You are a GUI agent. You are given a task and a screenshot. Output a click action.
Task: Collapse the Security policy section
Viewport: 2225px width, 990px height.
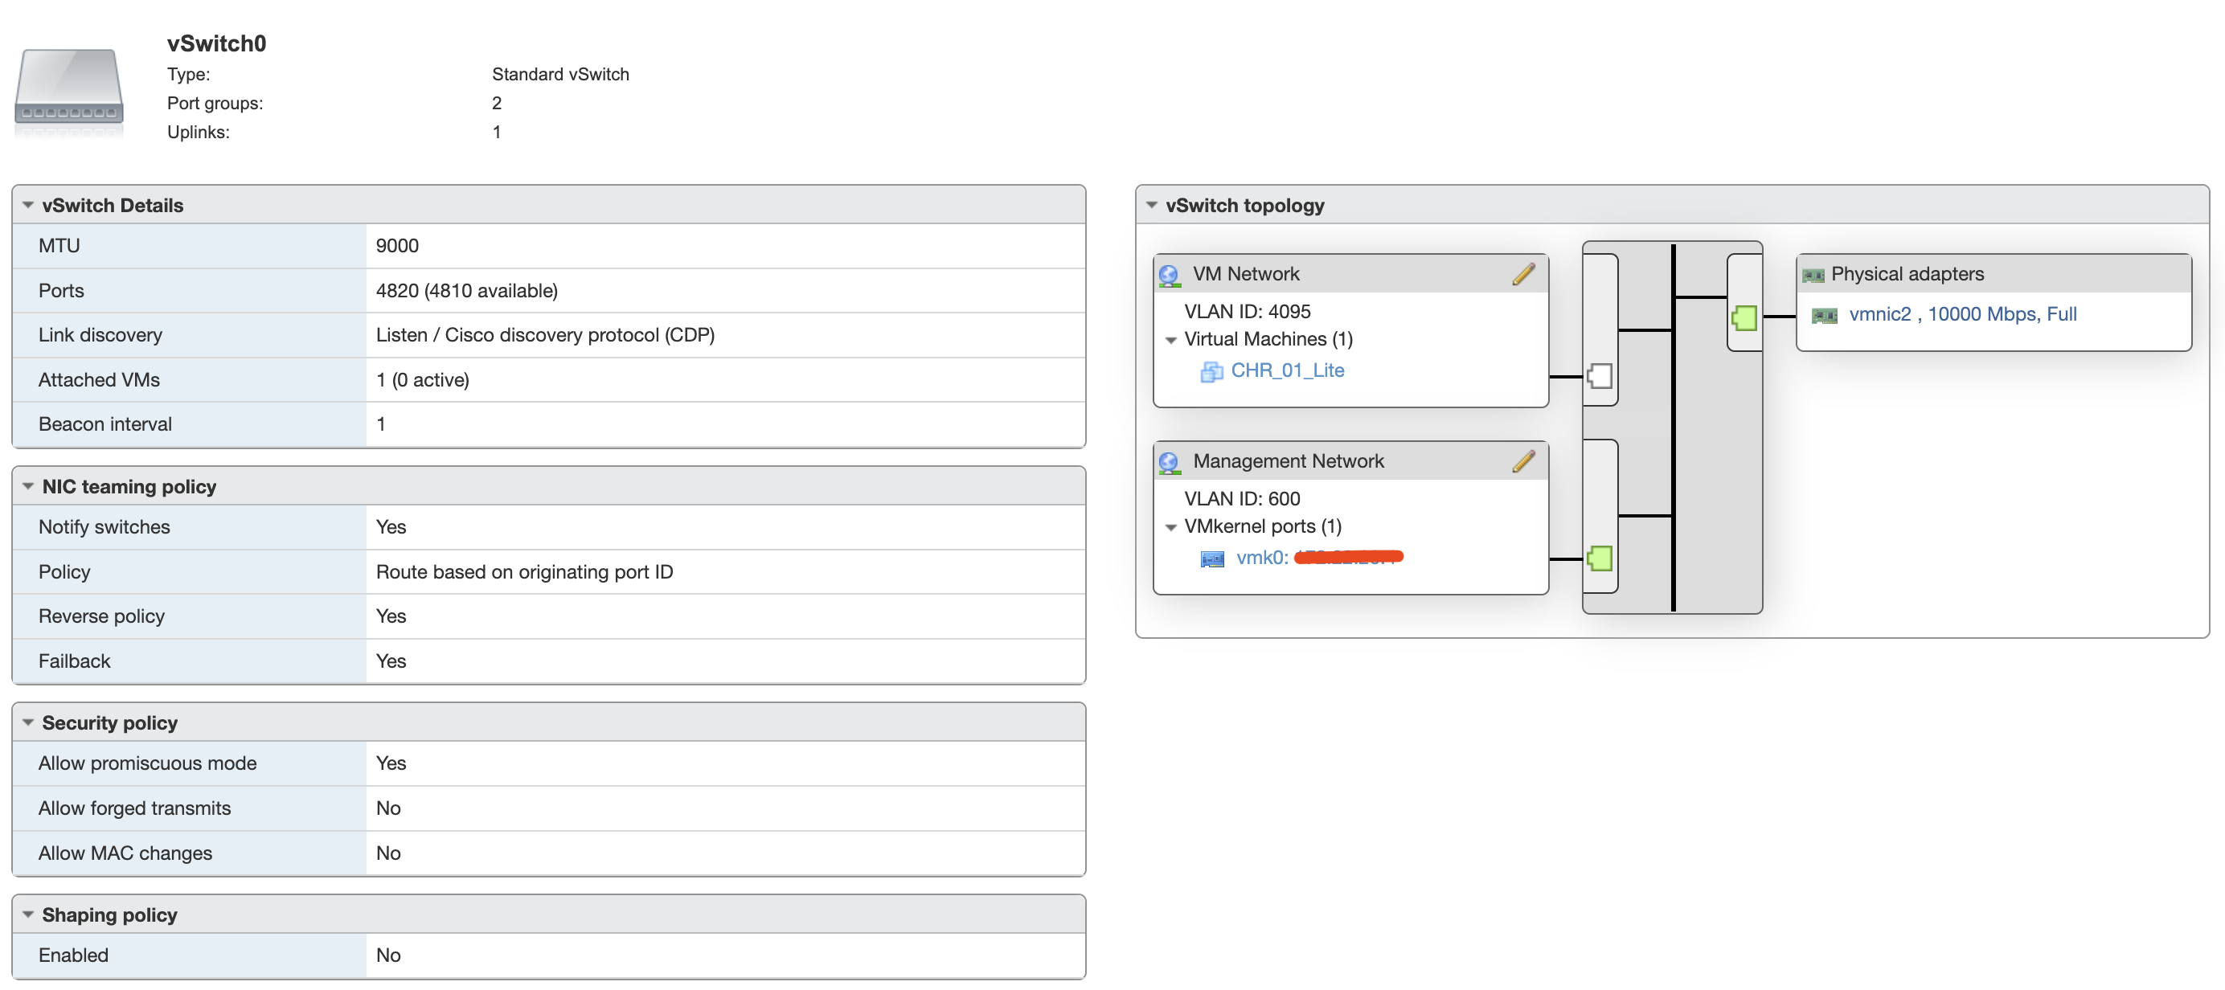[x=27, y=722]
